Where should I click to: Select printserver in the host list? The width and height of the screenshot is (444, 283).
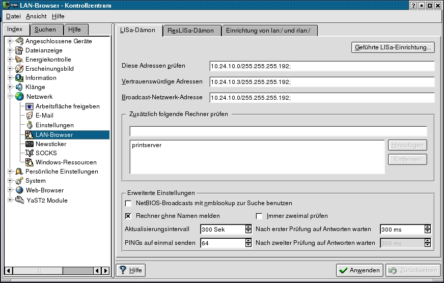point(147,145)
